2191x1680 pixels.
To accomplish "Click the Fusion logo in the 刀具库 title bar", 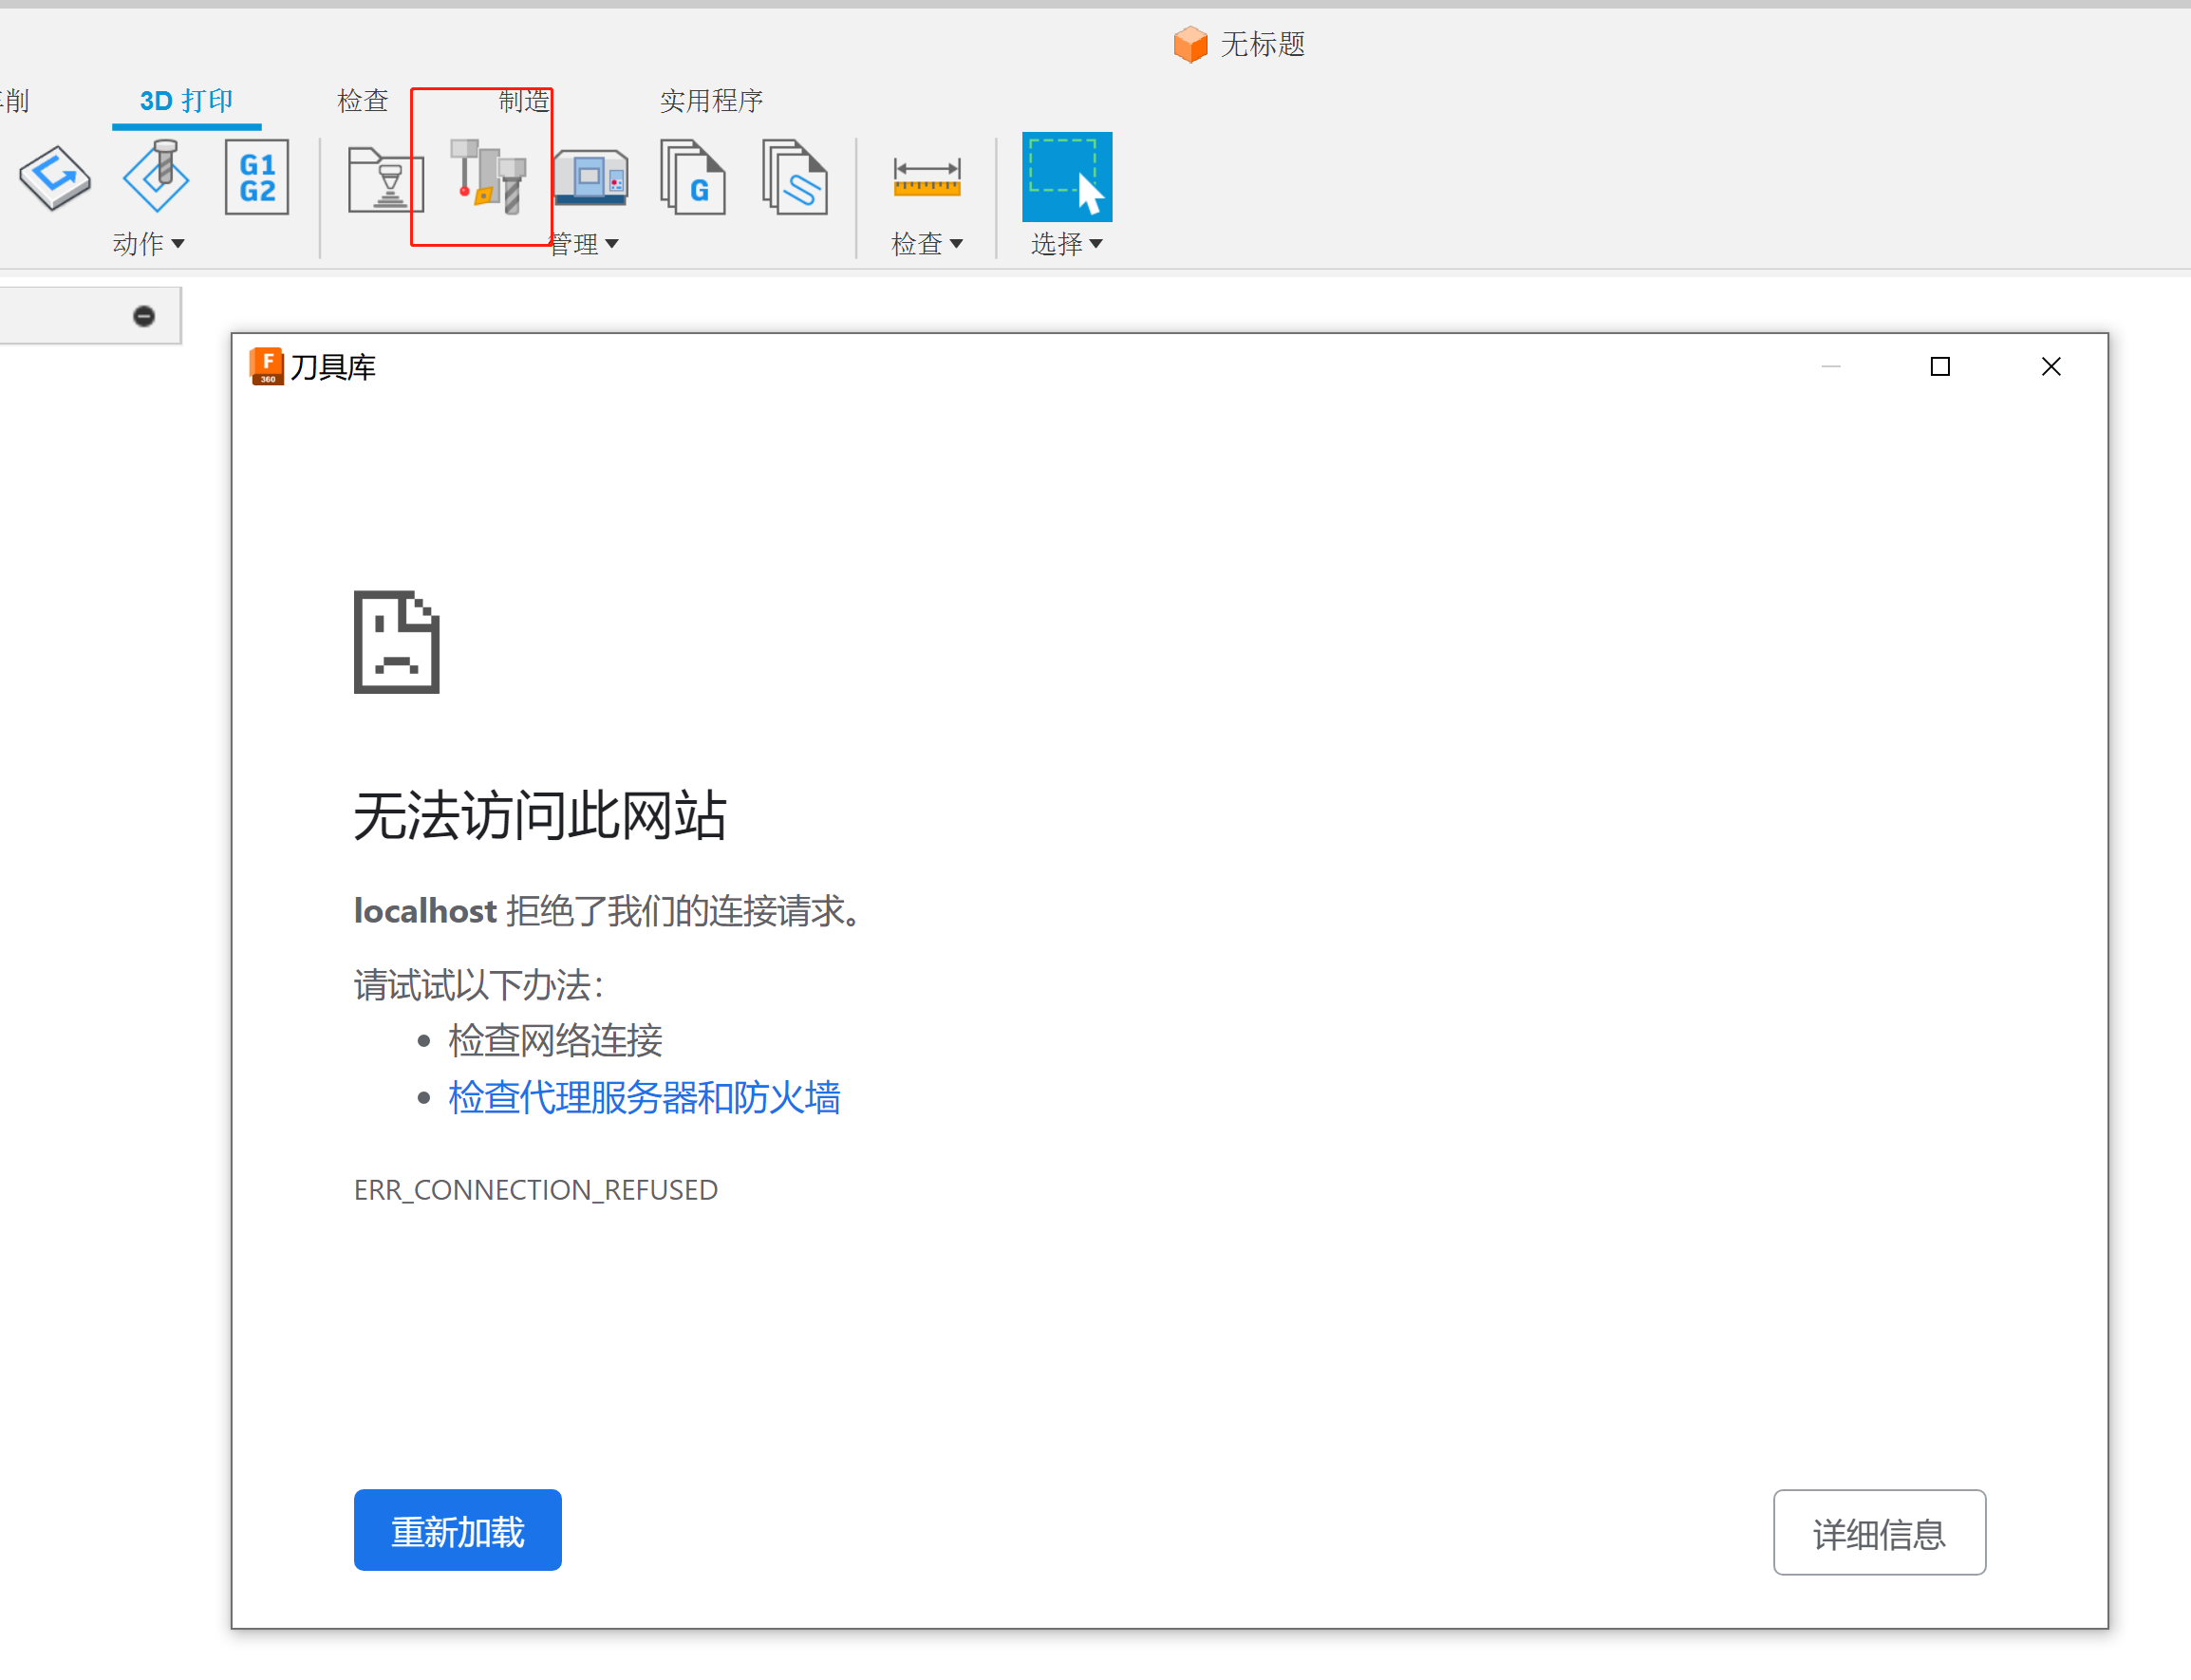I will tap(267, 366).
